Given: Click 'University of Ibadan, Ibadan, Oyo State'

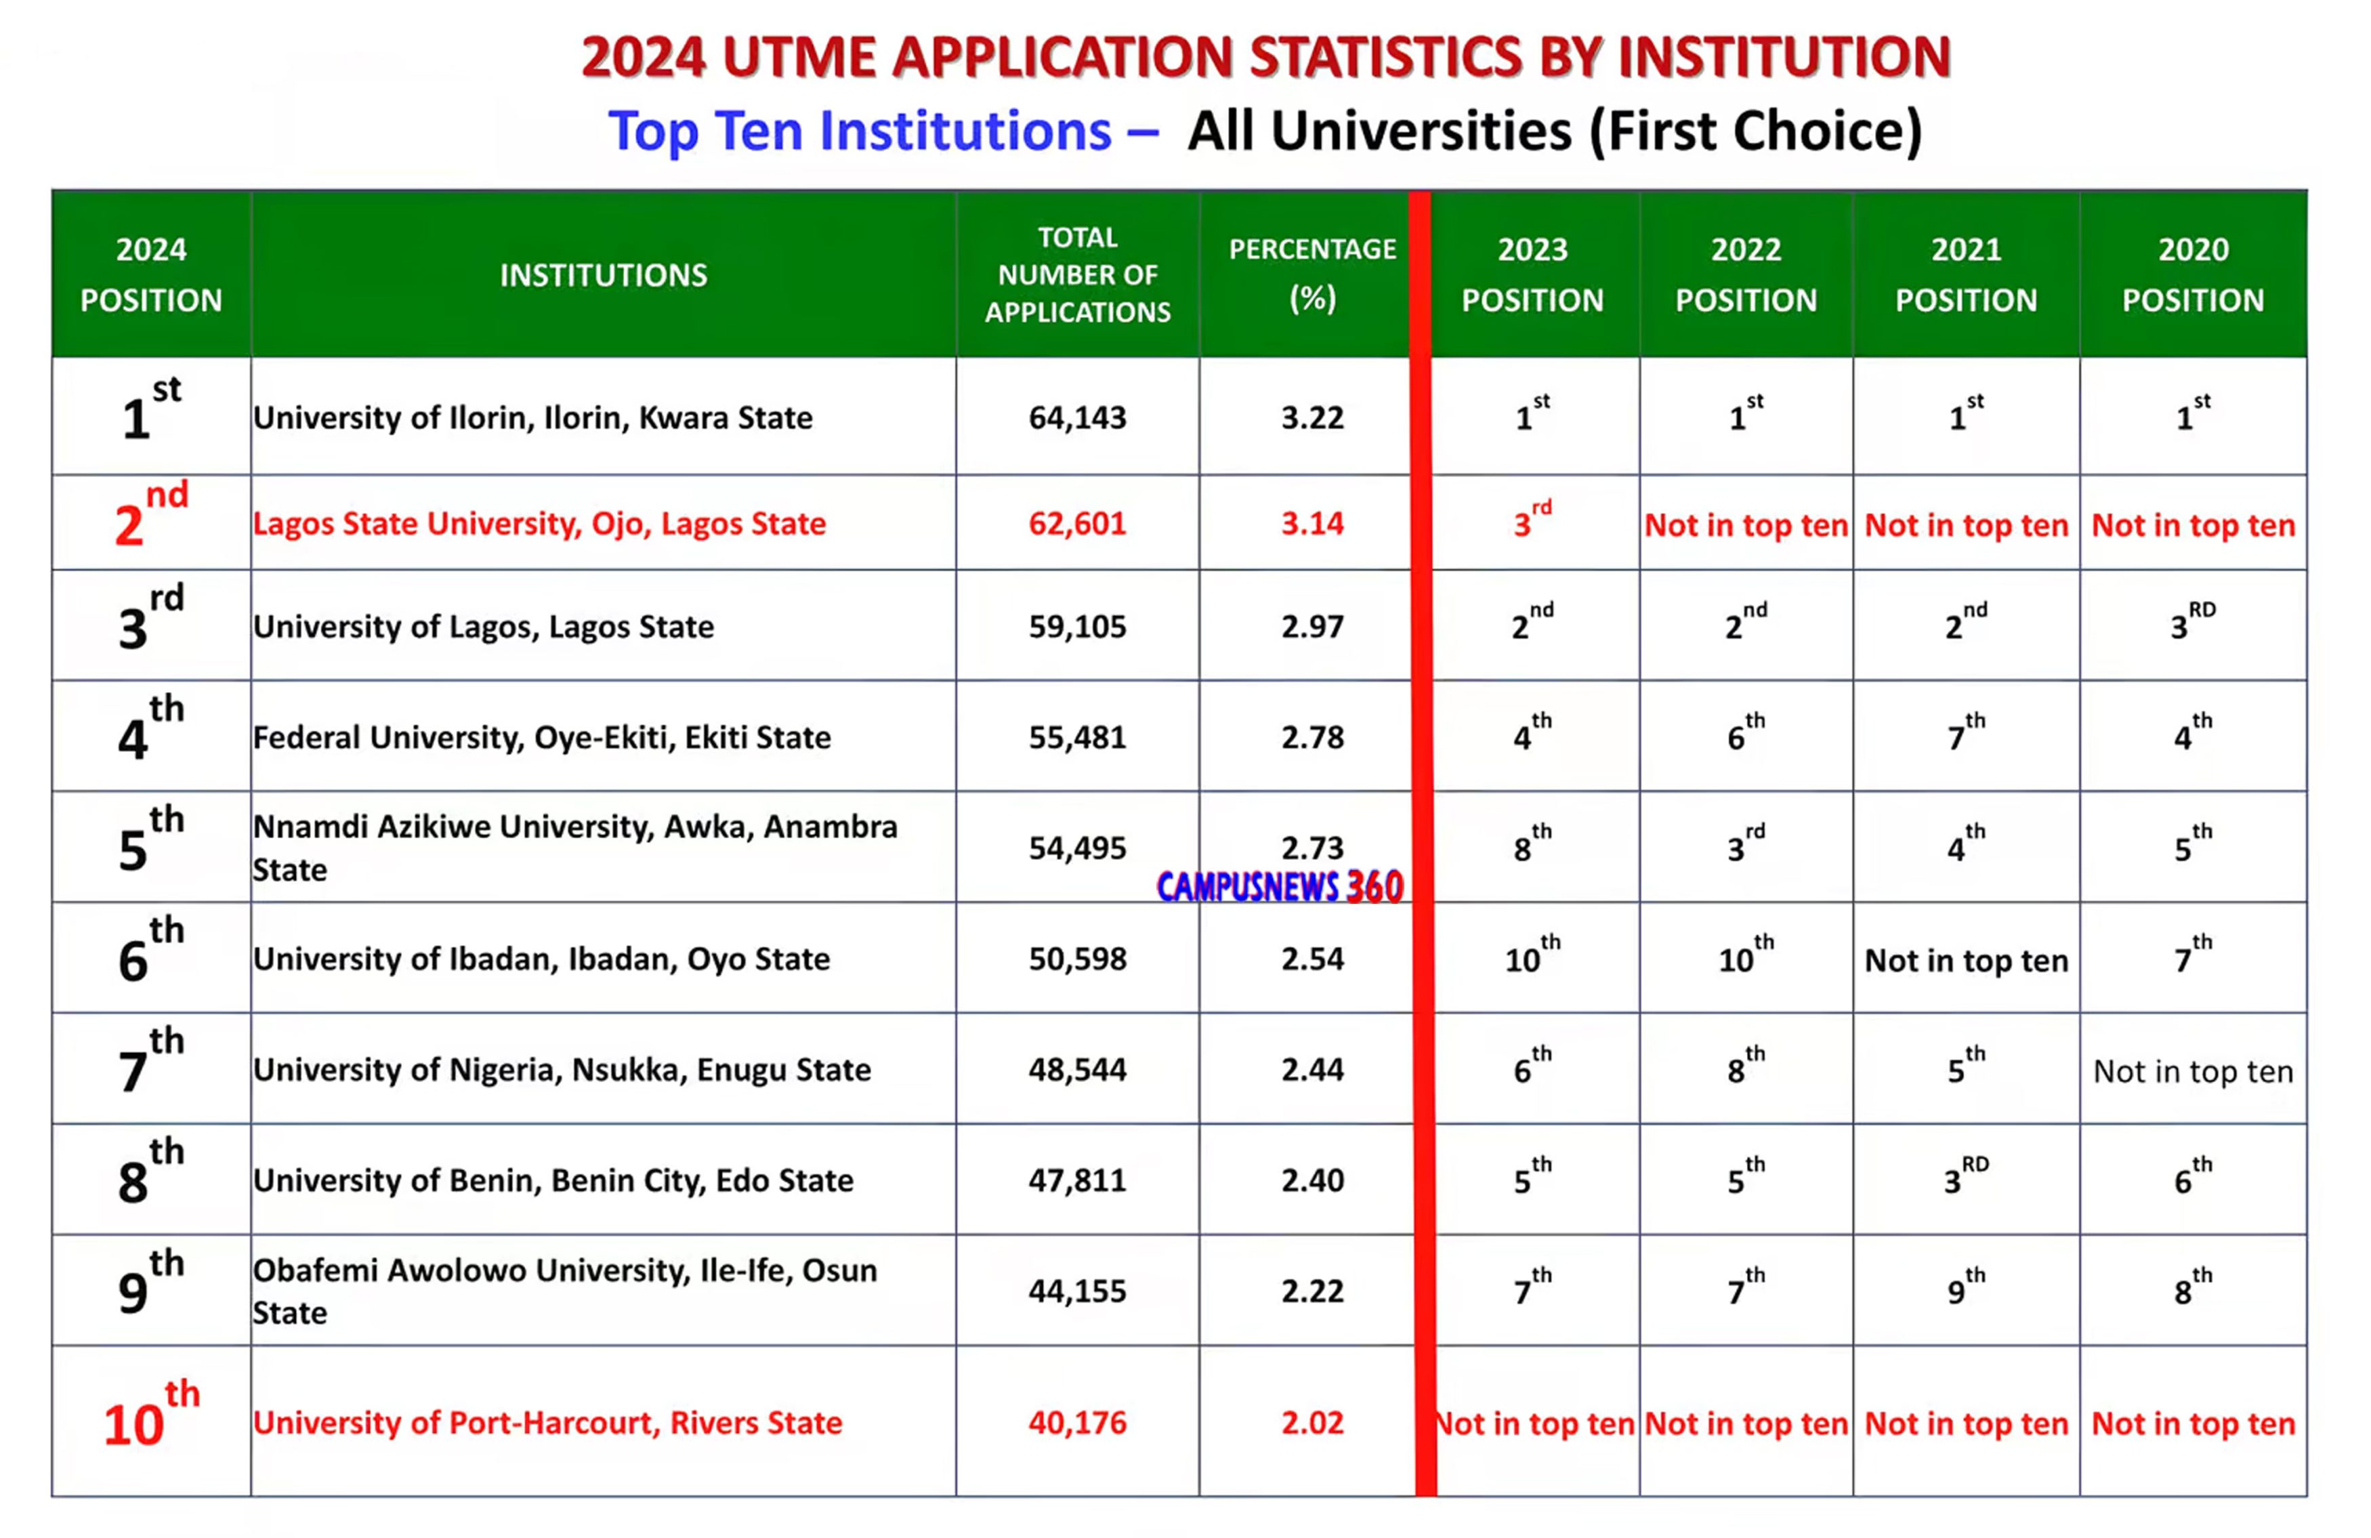Looking at the screenshot, I should tap(541, 959).
